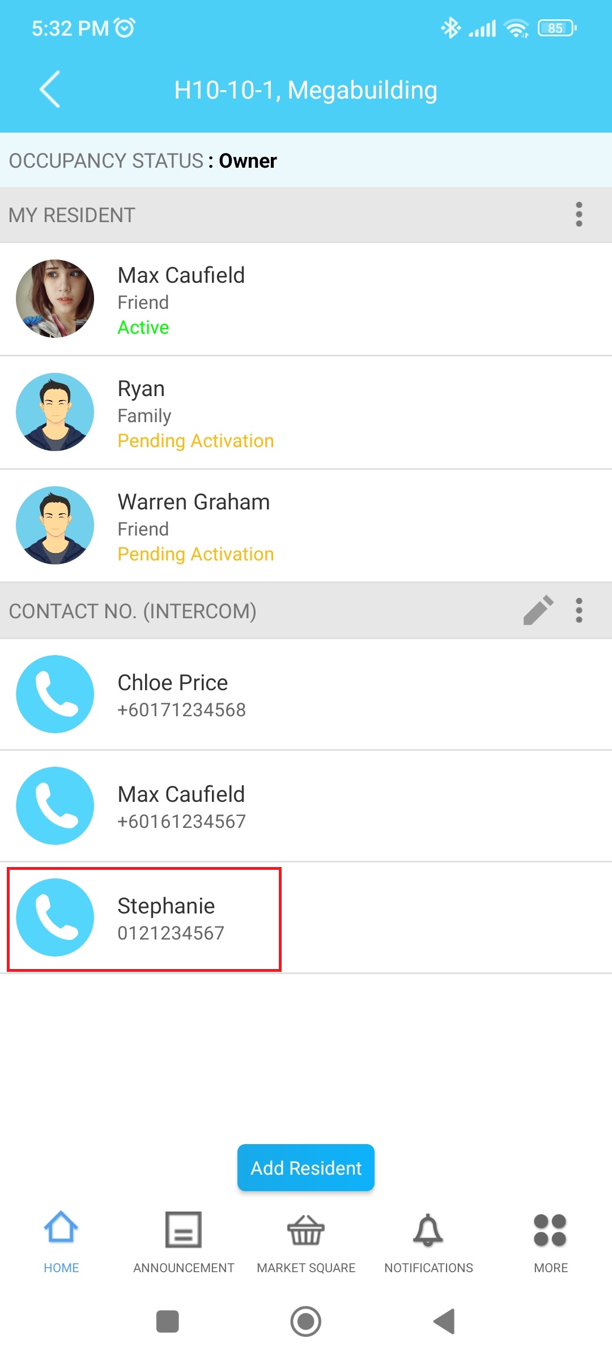Viewport: 612px width, 1360px height.
Task: Tap Chloe Price phone icon
Action: pos(55,694)
